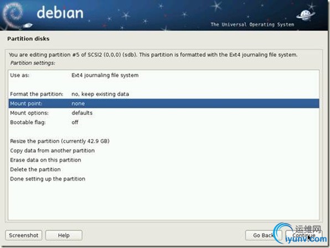Select 'Format the partition: no, keep existing data'
This screenshot has width=330, height=248.
(164, 94)
